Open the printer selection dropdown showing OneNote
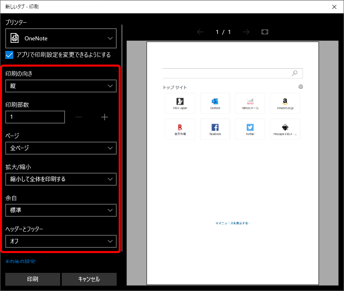 click(x=61, y=38)
